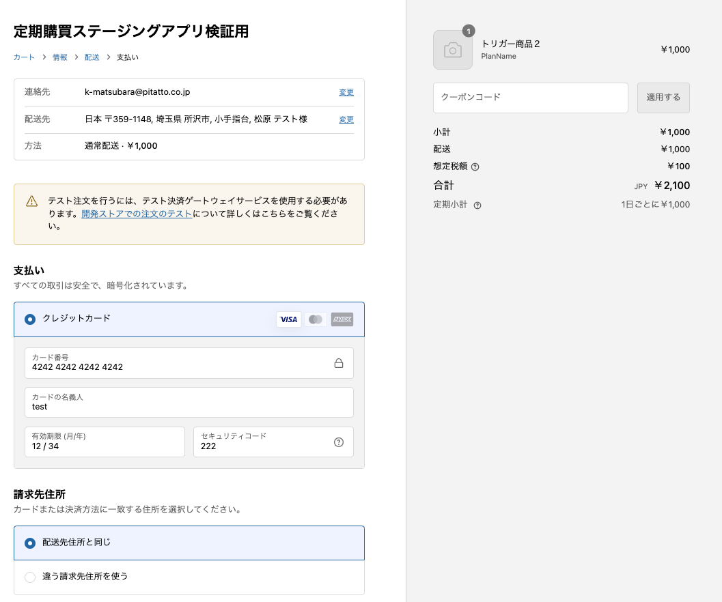Navigate to 情報 breadcrumb step
722x602 pixels.
pos(60,57)
